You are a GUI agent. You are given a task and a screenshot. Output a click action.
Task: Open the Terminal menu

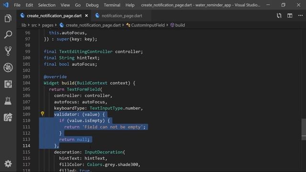click(112, 5)
